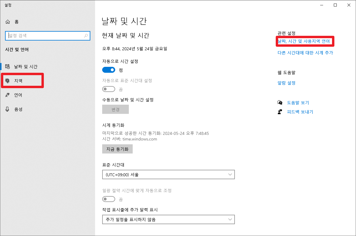Toggle 자동으로 표준 시간대 설정 switch
The width and height of the screenshot is (356, 236).
(x=109, y=89)
